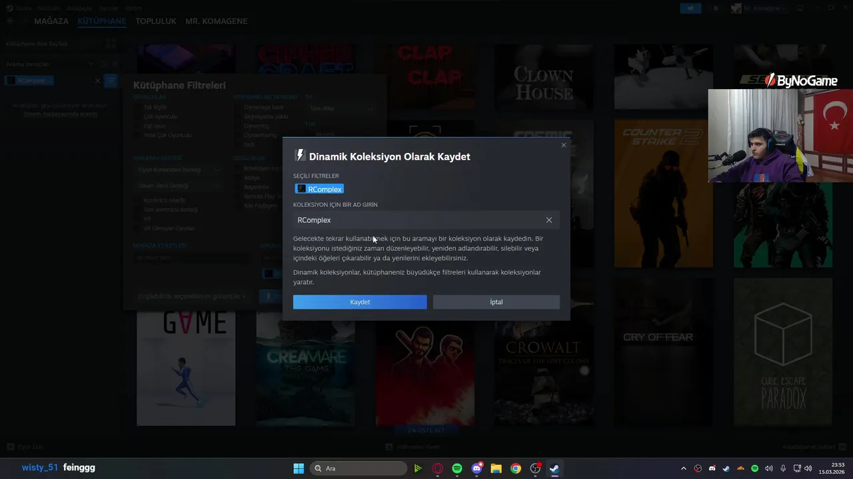Viewport: 853px width, 479px height.
Task: Go back with the navigation arrow
Action: (10, 21)
